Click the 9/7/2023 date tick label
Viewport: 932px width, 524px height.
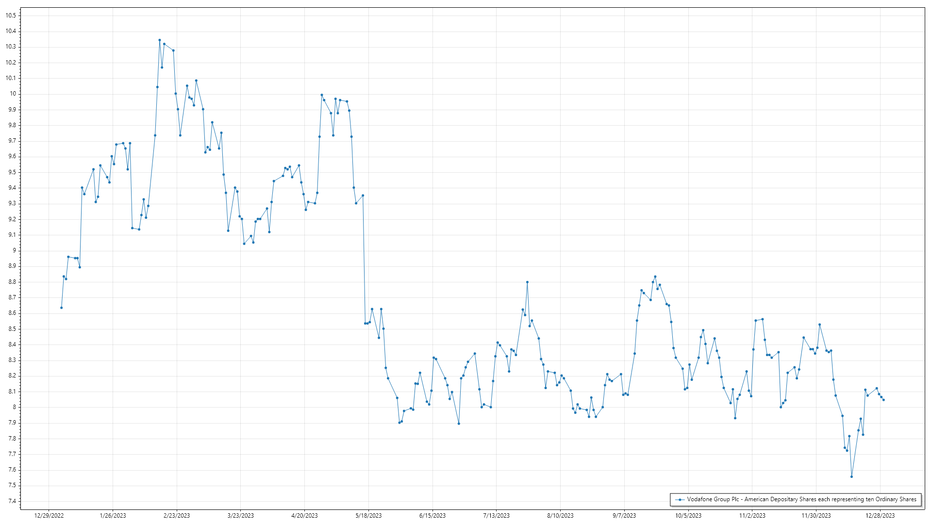(624, 515)
